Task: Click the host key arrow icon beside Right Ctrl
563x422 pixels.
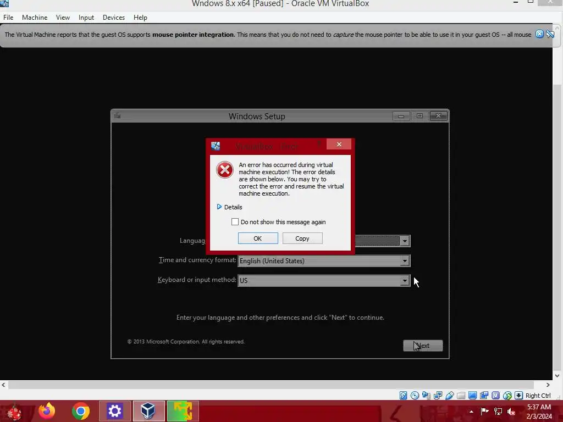Action: pos(518,396)
